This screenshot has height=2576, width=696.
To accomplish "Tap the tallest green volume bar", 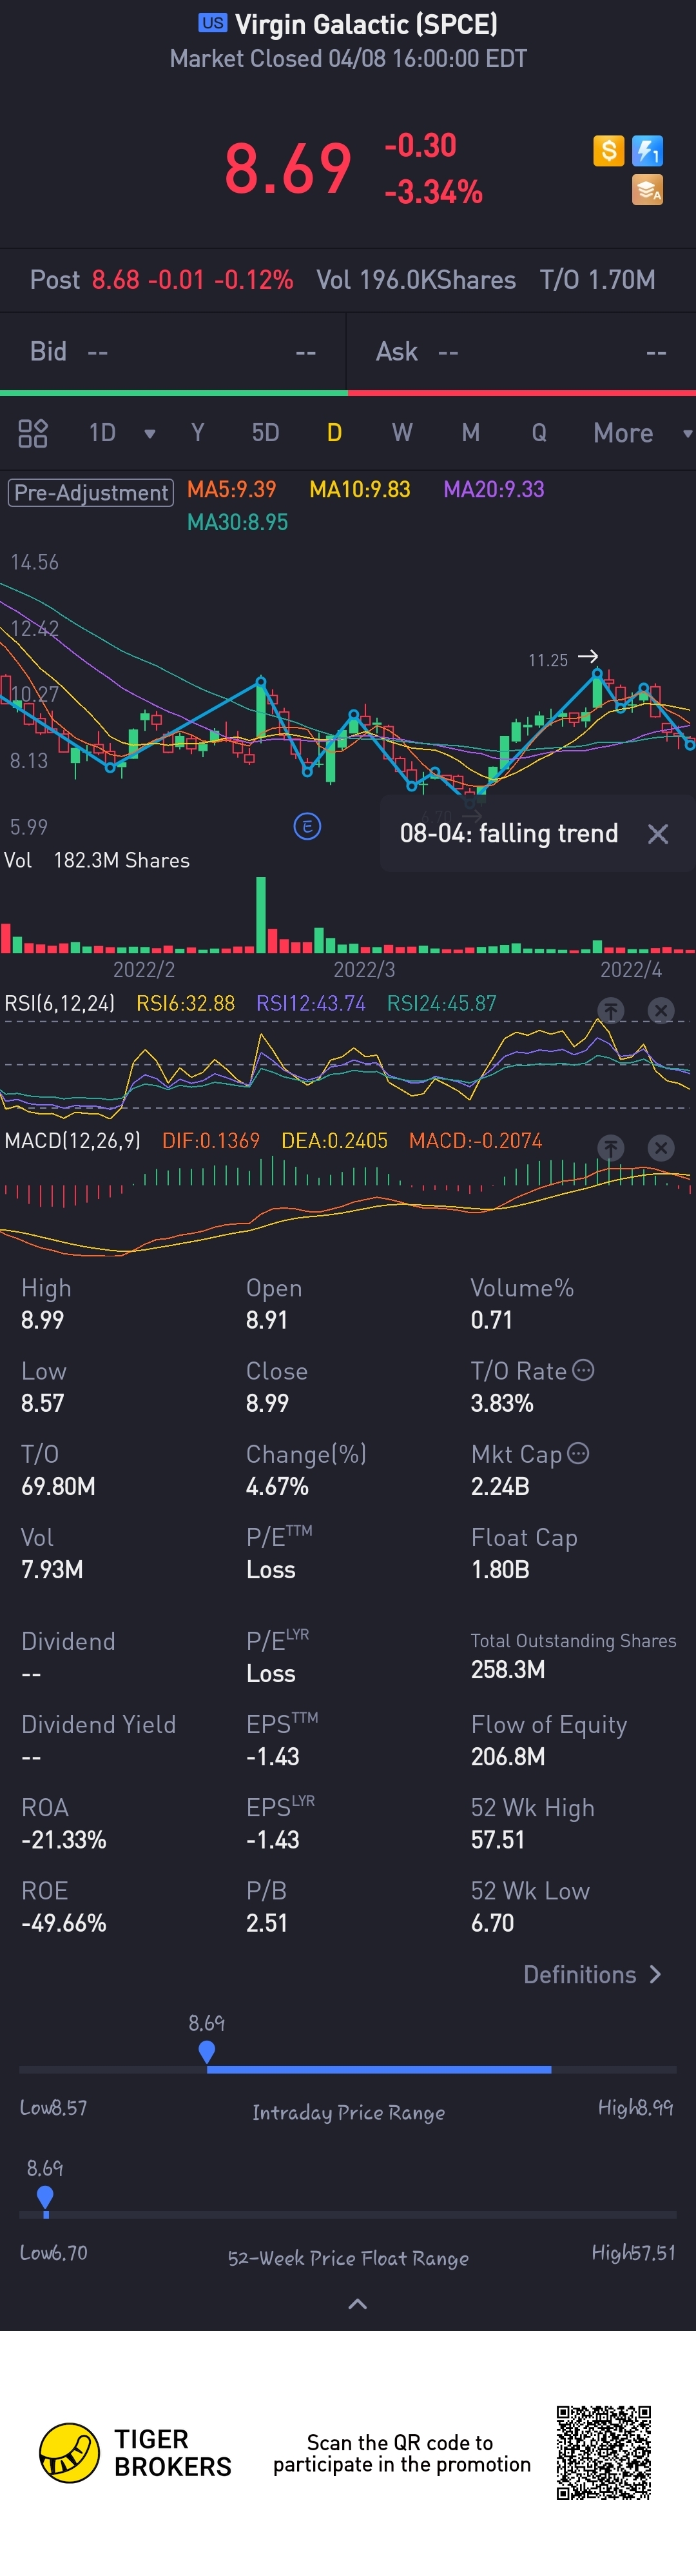I will (262, 914).
